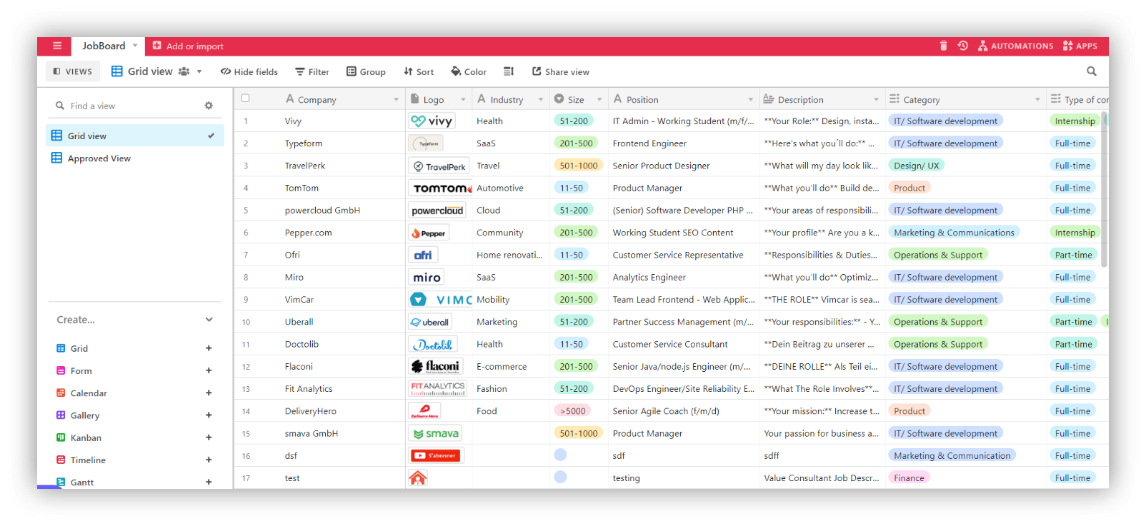Open the JobBoard table dropdown arrow
The height and width of the screenshot is (526, 1146).
click(135, 46)
